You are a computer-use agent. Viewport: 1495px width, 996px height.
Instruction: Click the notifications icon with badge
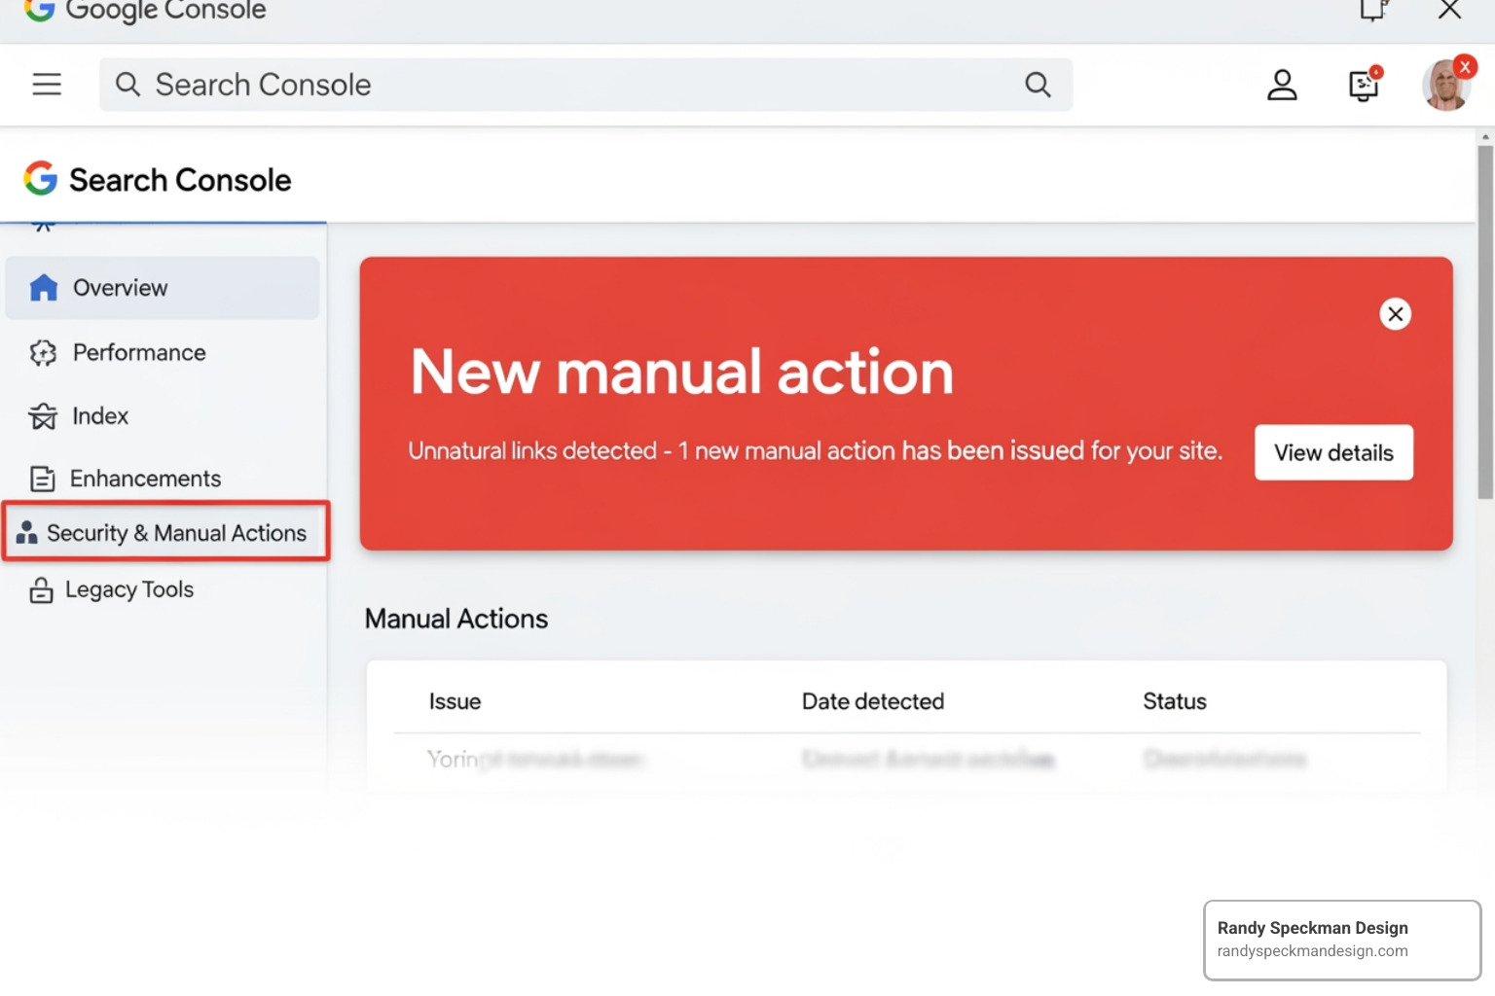(1363, 85)
